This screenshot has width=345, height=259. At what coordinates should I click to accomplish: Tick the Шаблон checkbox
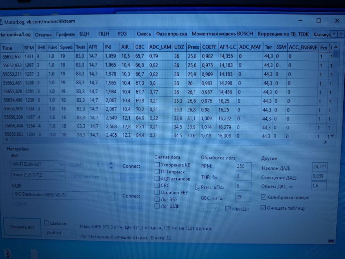point(47,223)
